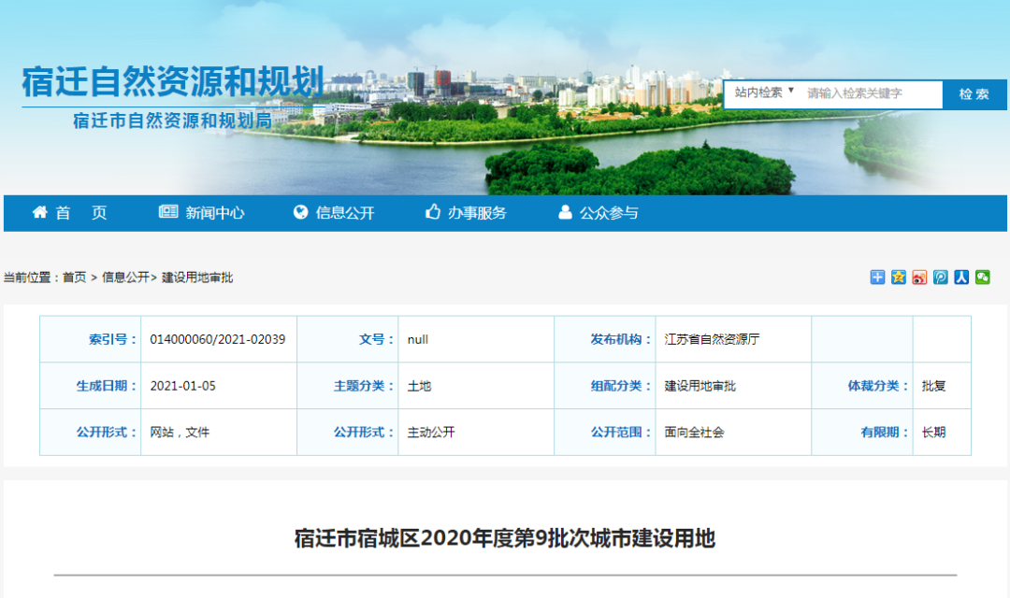Select the 主题分类 value 土地
This screenshot has width=1010, height=598.
(419, 386)
